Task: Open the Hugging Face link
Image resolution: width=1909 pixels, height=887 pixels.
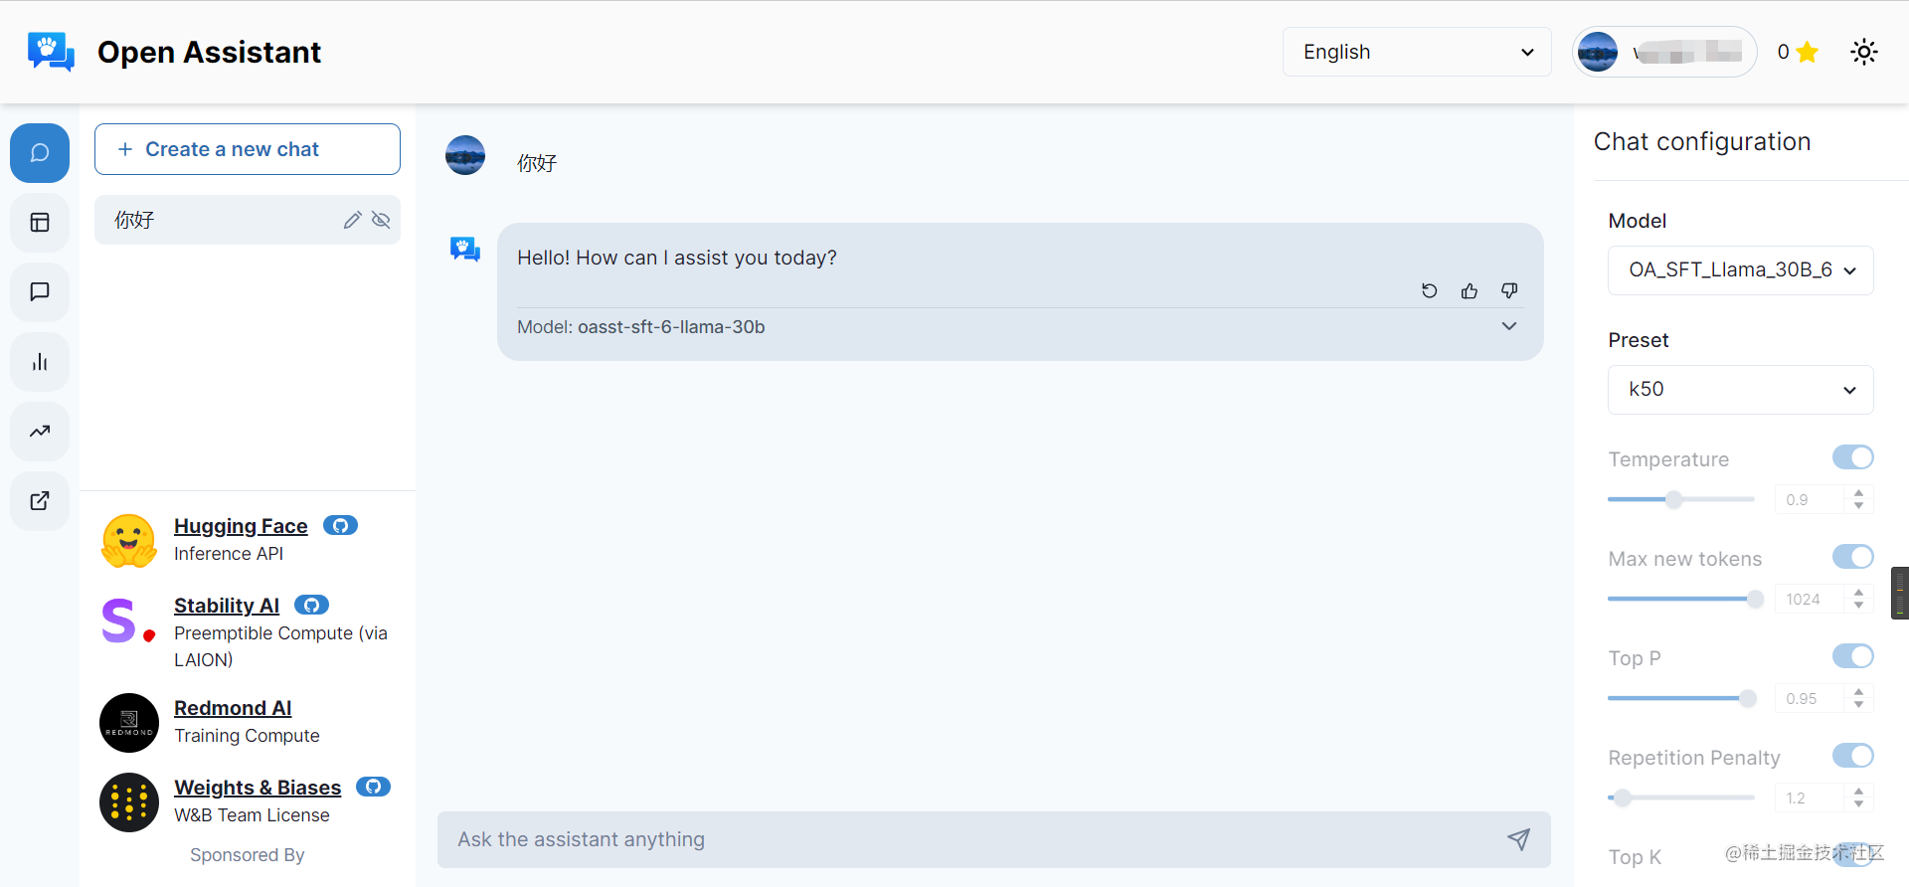Action: click(241, 526)
